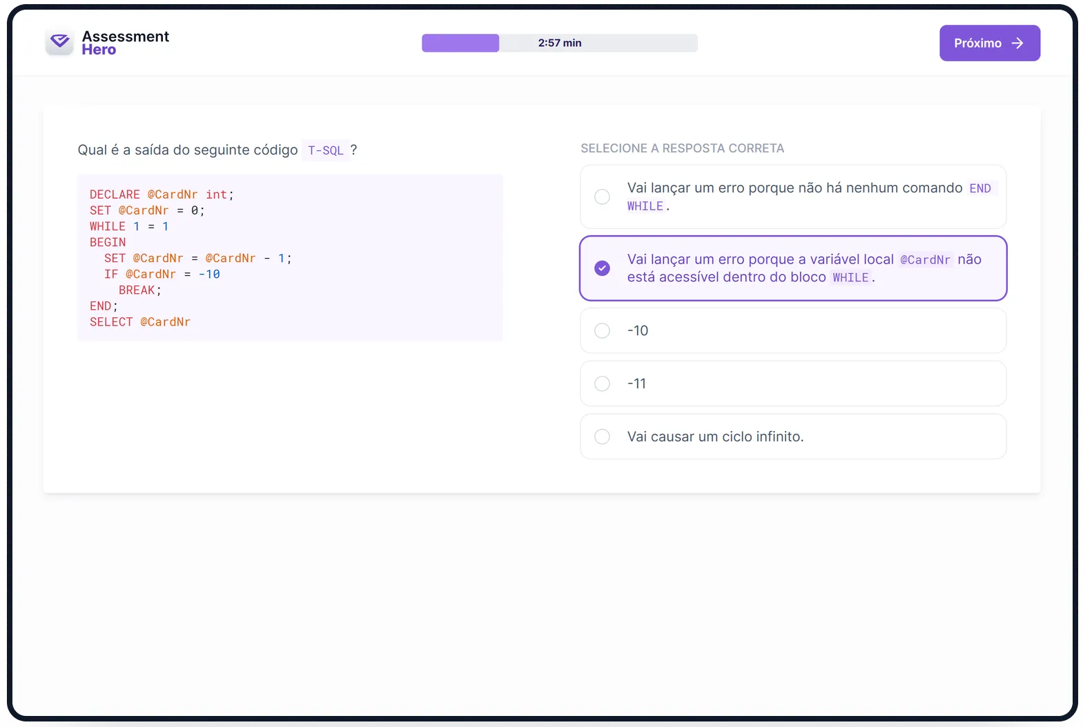
Task: Click the 'SELECT @CardNr' code line
Action: click(140, 322)
